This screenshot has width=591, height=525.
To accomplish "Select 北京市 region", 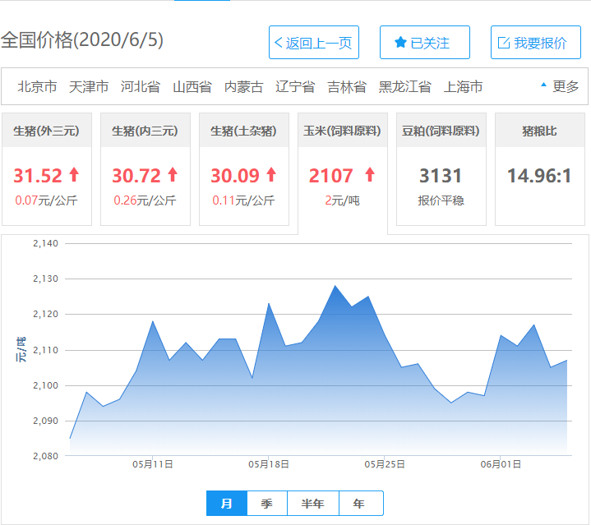I will pos(37,86).
